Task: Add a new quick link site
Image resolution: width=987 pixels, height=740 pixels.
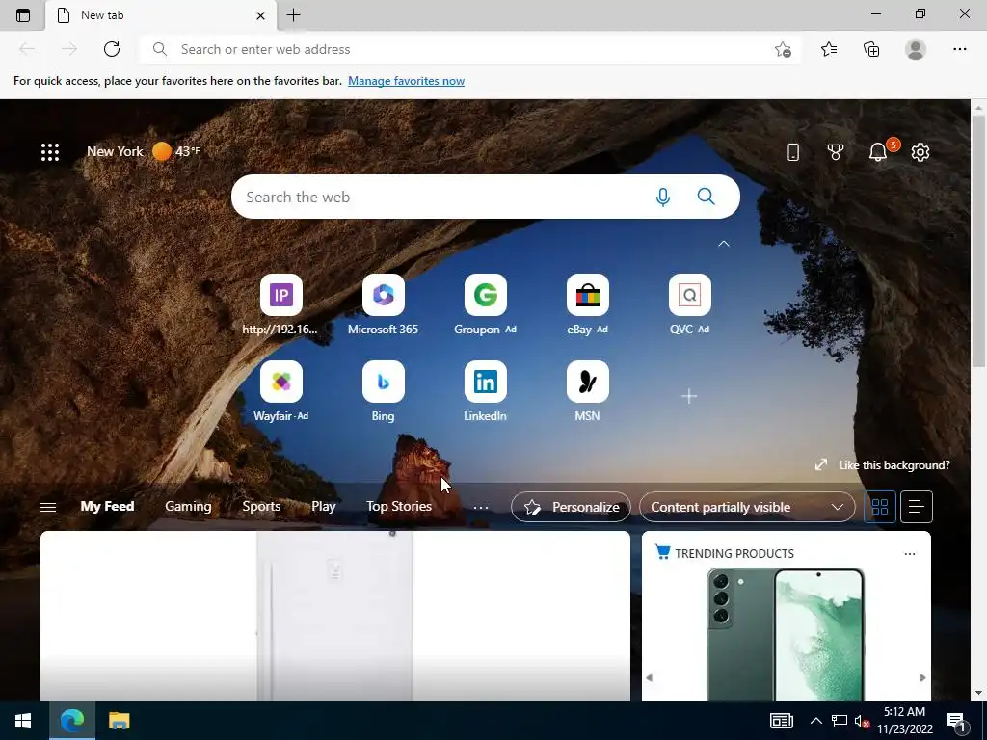Action: (x=689, y=396)
